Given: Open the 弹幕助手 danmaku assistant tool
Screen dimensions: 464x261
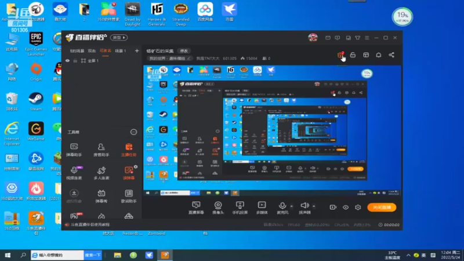Looking at the screenshot, I should pos(74,150).
